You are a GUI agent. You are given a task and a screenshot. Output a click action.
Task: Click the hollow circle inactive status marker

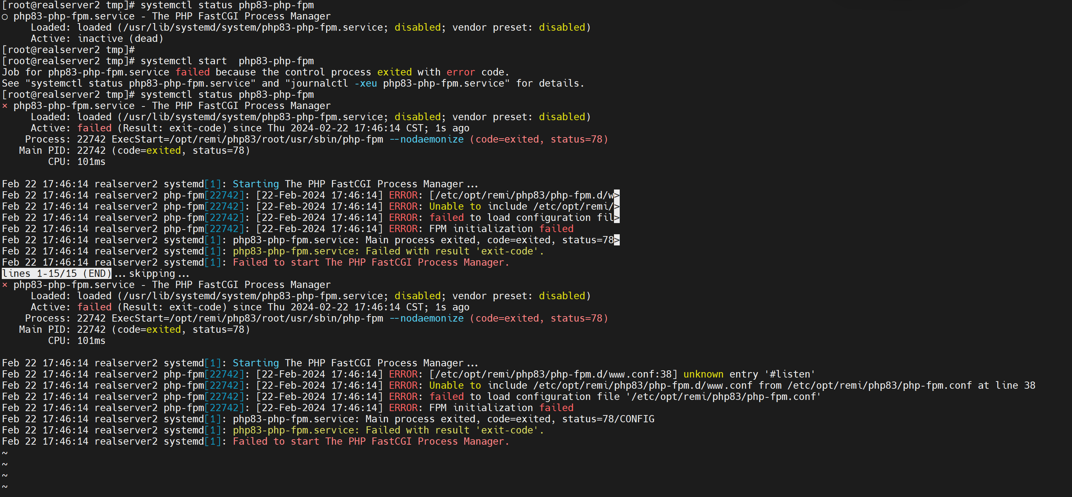(x=5, y=17)
